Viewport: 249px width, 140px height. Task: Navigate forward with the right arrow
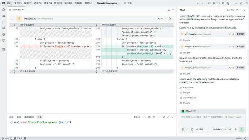tap(202, 3)
